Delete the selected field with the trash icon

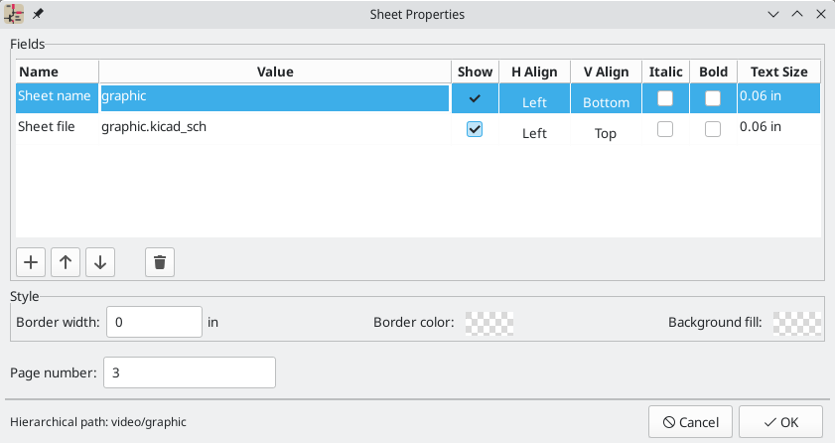160,262
